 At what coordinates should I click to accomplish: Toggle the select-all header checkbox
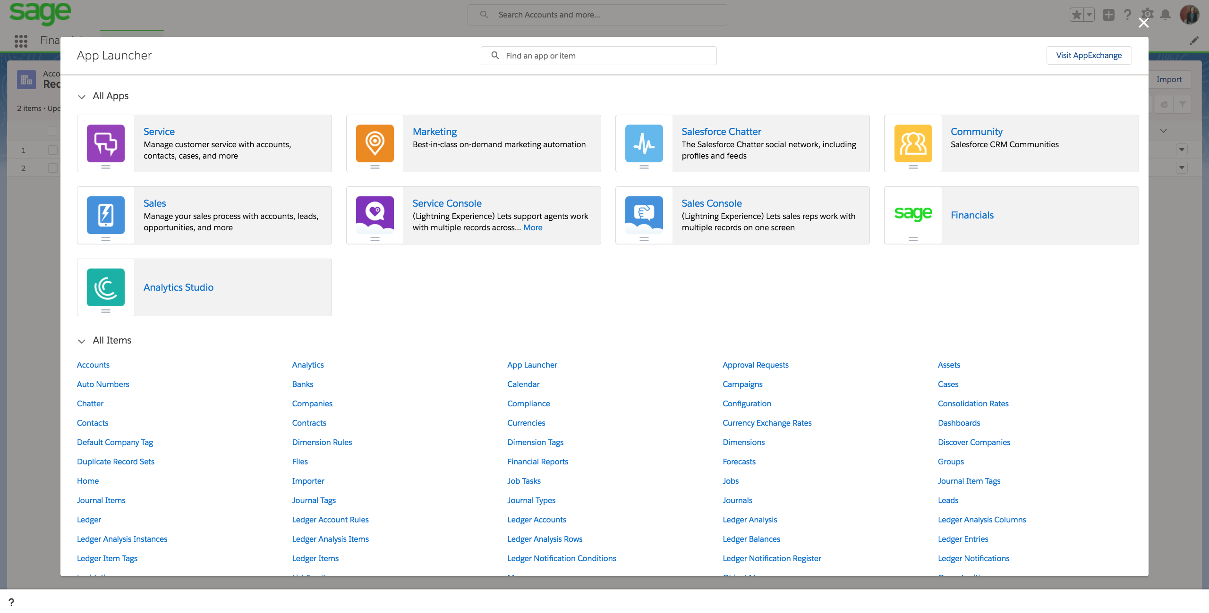(x=52, y=131)
